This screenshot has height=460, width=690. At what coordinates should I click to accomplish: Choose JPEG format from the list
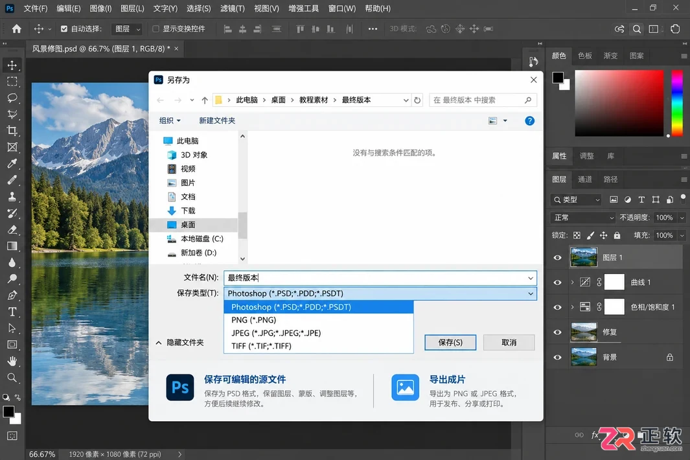[x=319, y=333]
